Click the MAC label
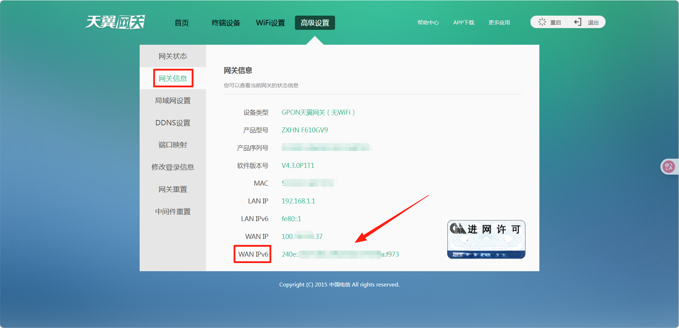This screenshot has width=679, height=328. (261, 183)
